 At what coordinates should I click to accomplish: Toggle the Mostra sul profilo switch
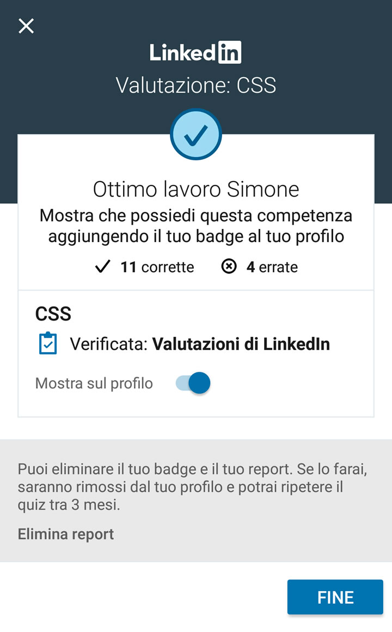(193, 383)
